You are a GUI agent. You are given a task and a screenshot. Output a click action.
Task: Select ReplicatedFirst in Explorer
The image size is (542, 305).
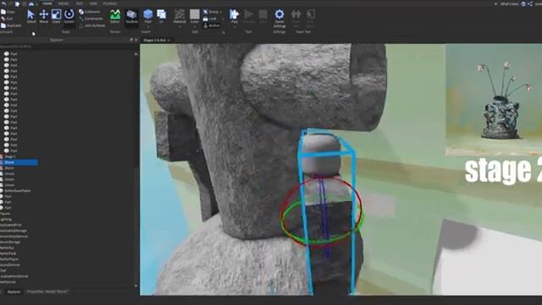[x=11, y=225]
